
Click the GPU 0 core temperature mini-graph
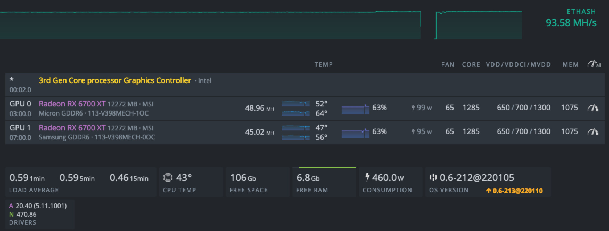click(296, 104)
